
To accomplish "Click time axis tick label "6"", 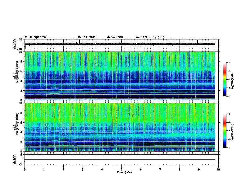I will click(x=141, y=170).
